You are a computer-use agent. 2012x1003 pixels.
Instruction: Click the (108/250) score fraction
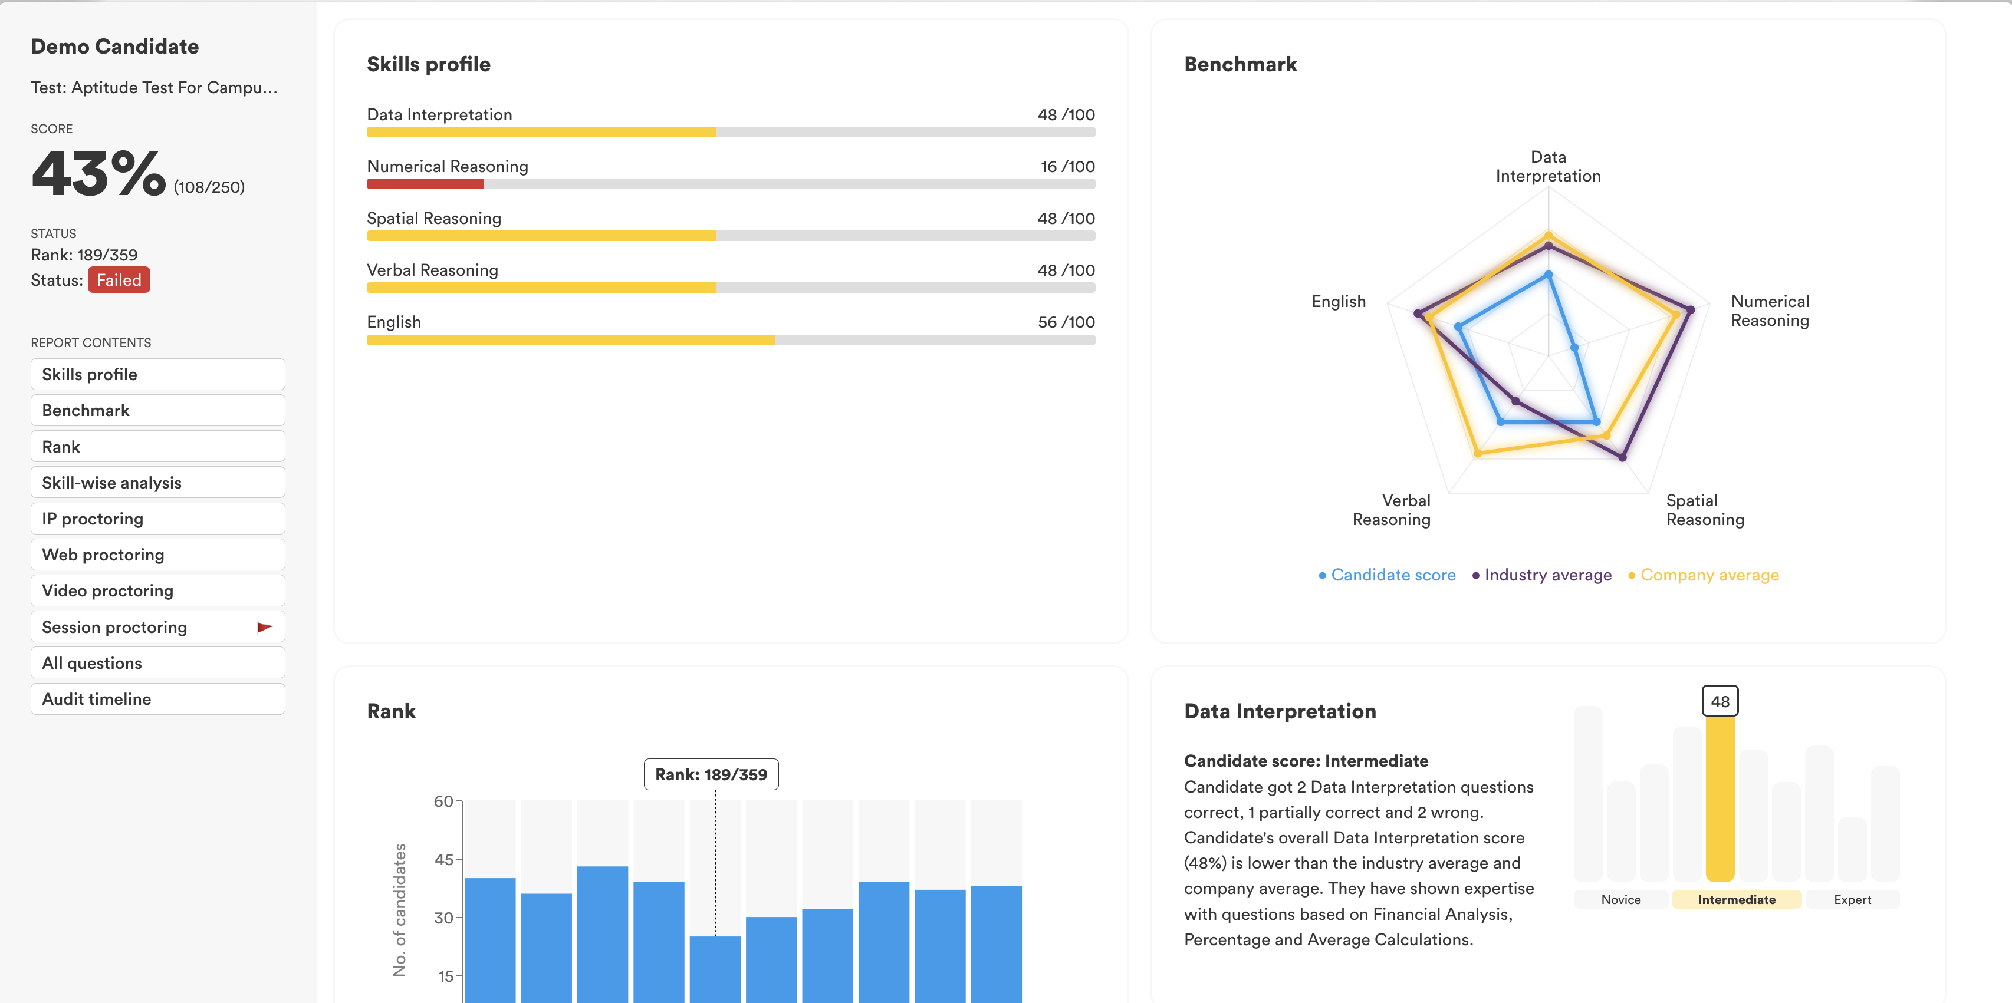[209, 187]
